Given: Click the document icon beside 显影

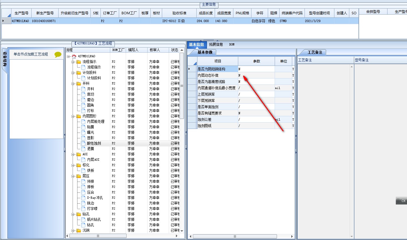Looking at the screenshot, I should [x=83, y=138].
